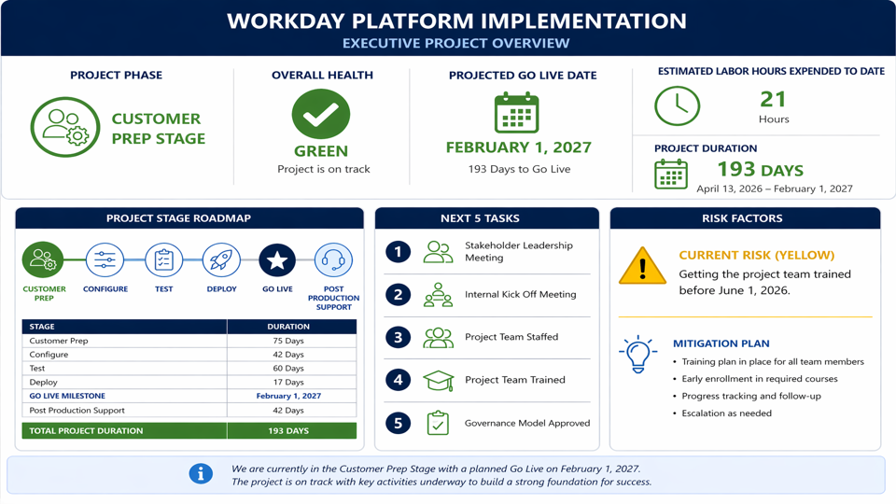Click the DURATION column header

pos(292,327)
